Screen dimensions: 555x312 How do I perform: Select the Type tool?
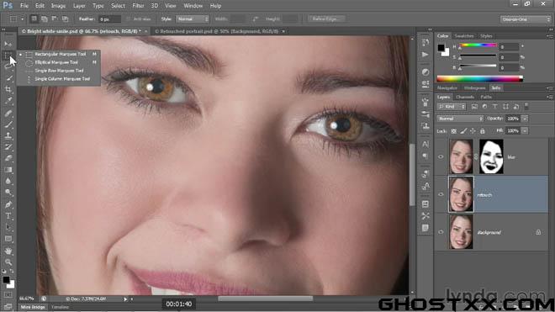[8, 215]
